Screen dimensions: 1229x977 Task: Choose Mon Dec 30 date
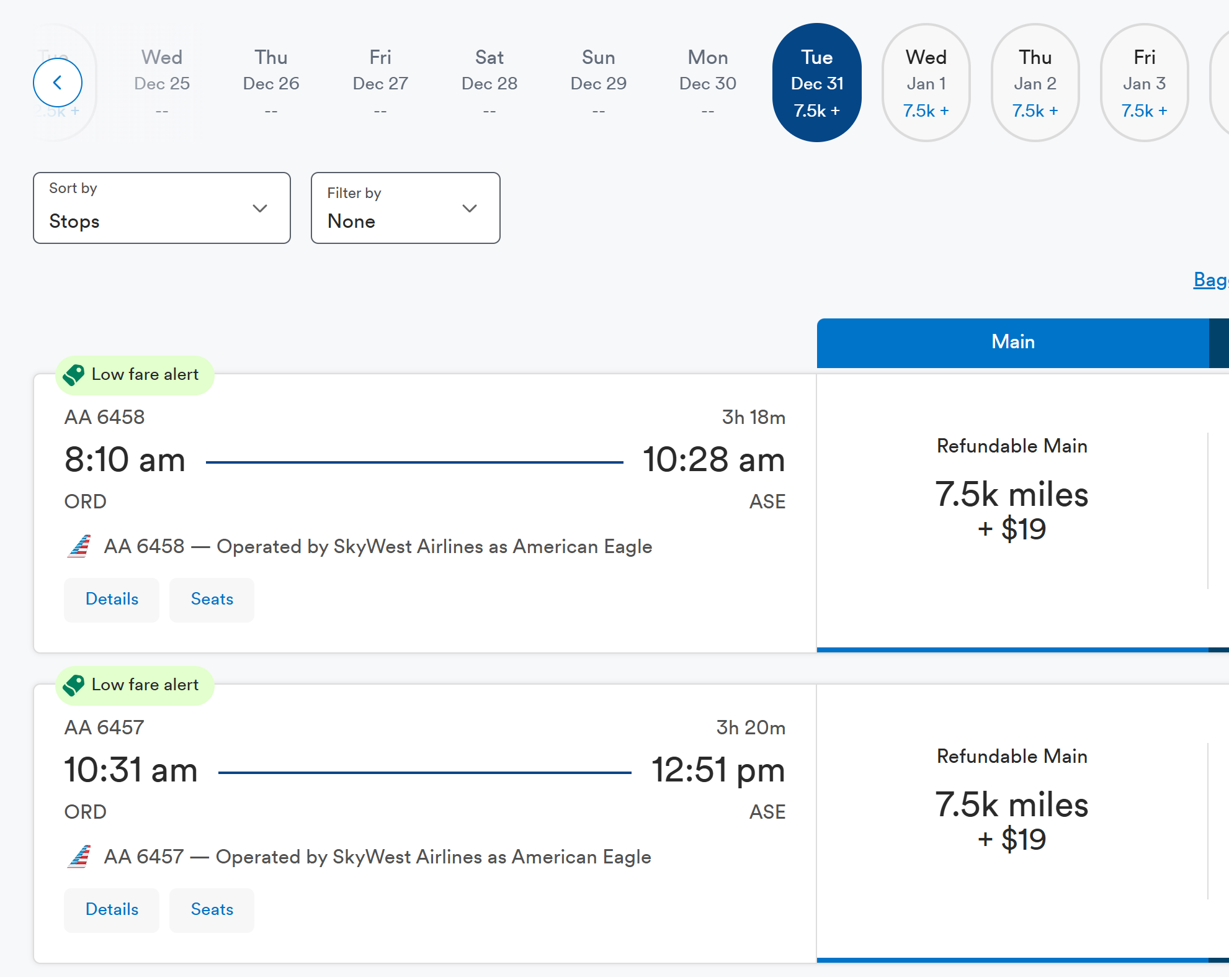click(x=708, y=83)
